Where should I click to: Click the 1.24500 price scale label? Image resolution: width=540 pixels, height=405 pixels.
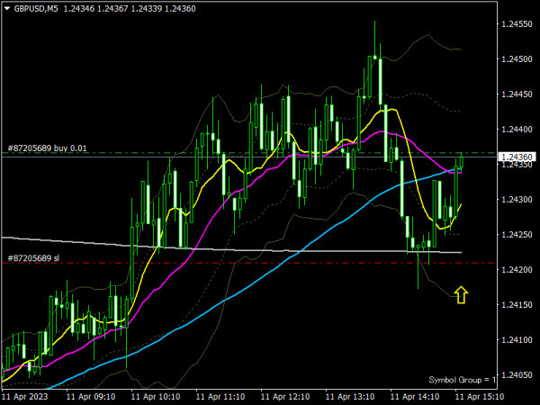pyautogui.click(x=517, y=59)
